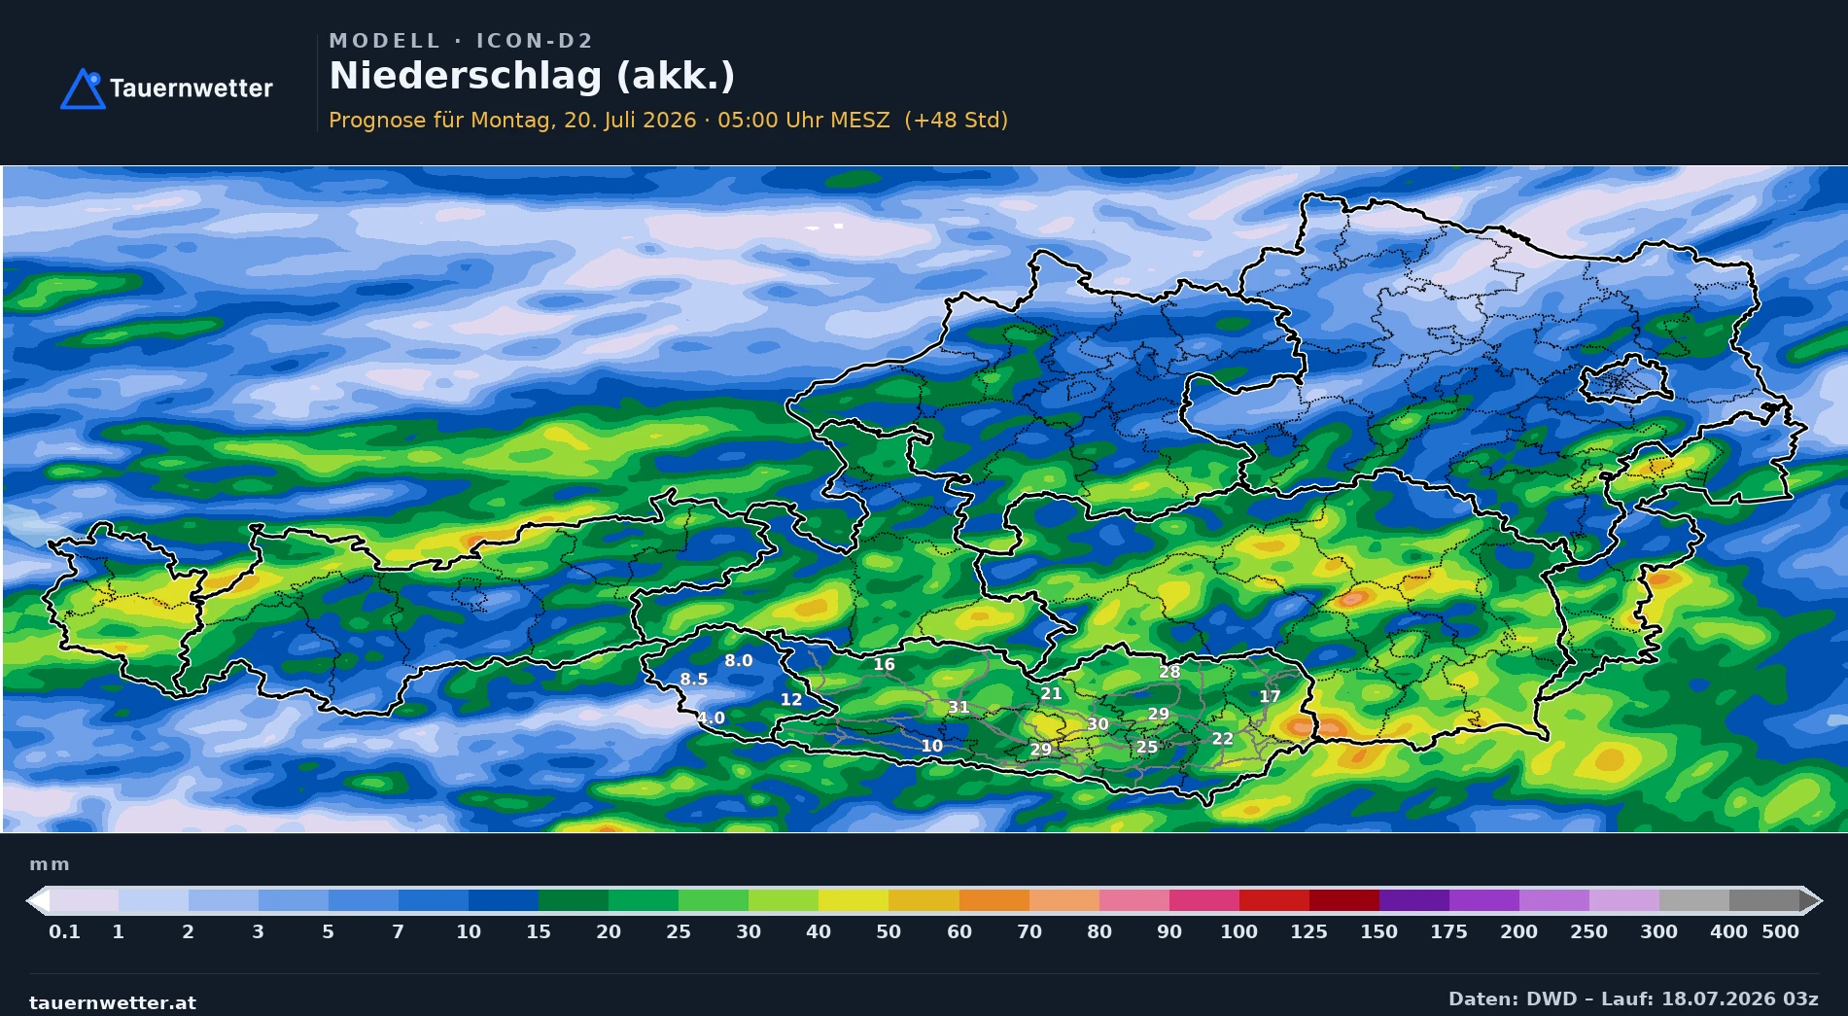Pick the dark red swatch between 125 and 150

[1344, 900]
